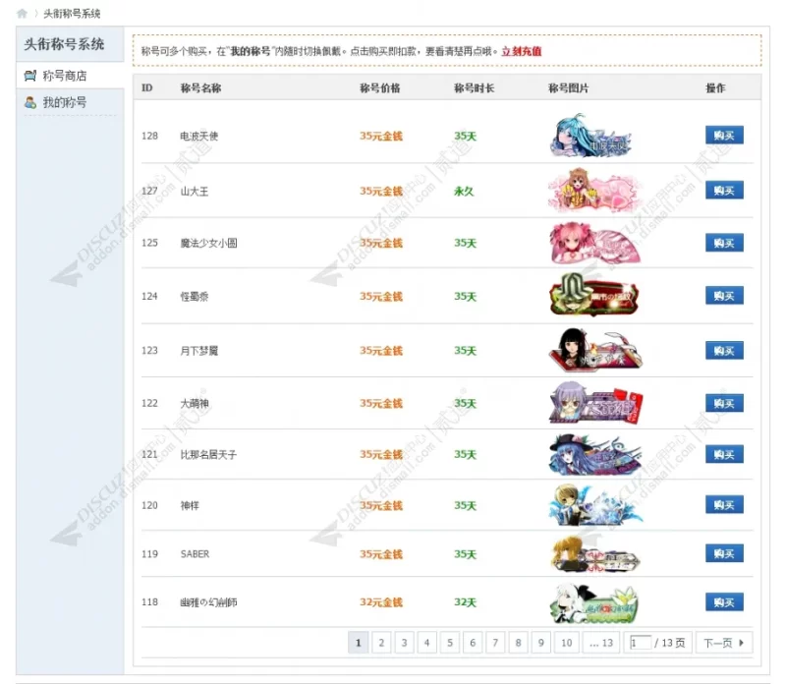Click the 我的称号 user icon
The width and height of the screenshot is (786, 684).
point(30,102)
